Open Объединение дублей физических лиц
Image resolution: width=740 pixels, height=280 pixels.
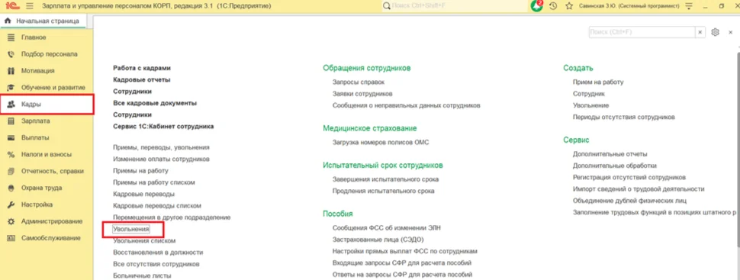click(630, 201)
